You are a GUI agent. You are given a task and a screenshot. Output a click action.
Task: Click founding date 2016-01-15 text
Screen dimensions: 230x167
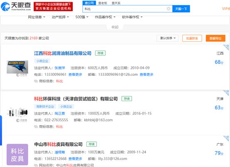click(142, 114)
